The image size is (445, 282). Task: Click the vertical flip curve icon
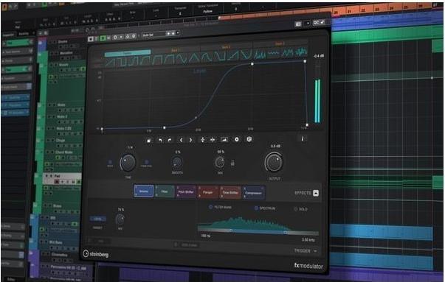pos(203,140)
